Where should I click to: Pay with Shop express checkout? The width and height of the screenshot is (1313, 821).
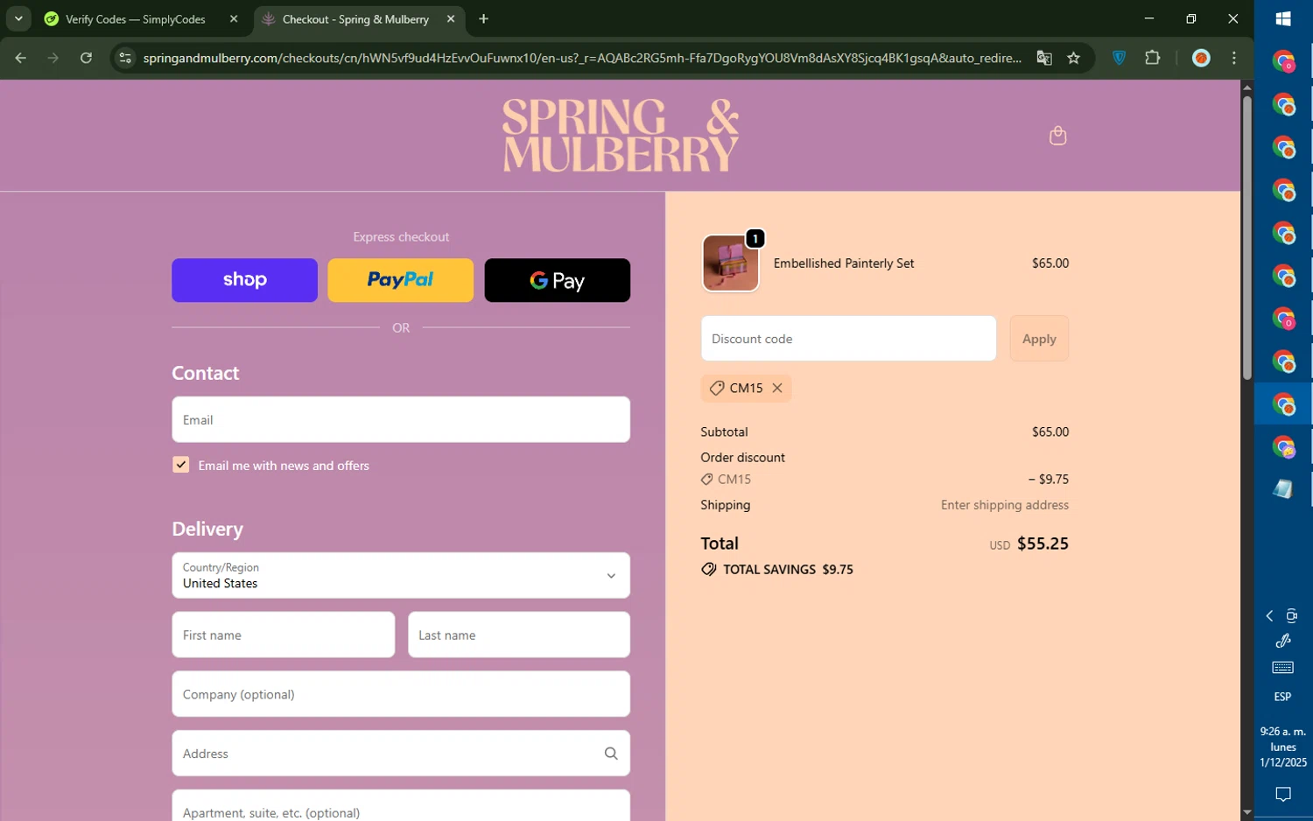[244, 280]
